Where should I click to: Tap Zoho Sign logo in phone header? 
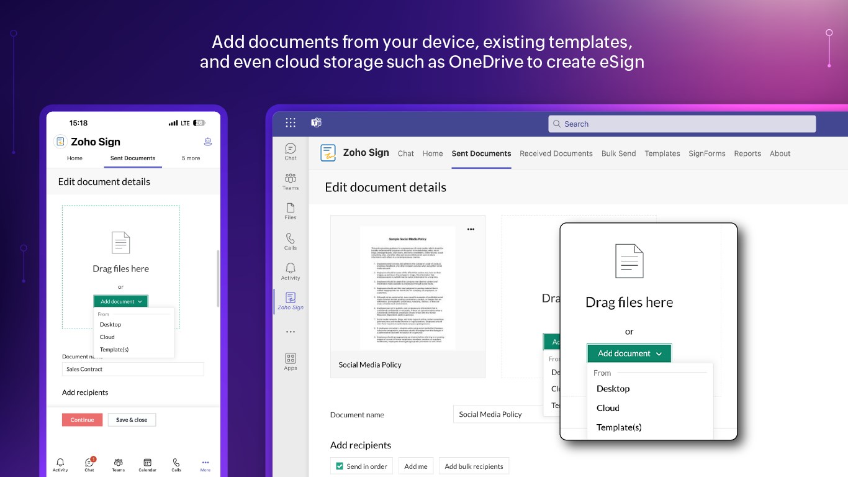(x=60, y=142)
